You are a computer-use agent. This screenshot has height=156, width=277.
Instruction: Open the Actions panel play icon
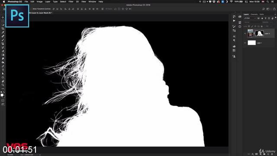coord(234,21)
